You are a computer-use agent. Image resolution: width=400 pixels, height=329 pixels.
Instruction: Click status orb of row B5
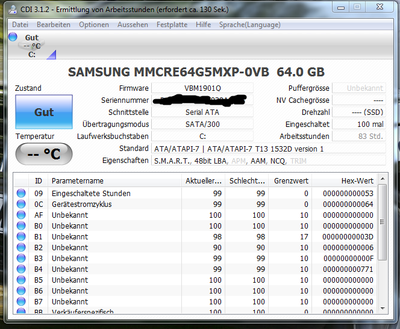[21, 280]
